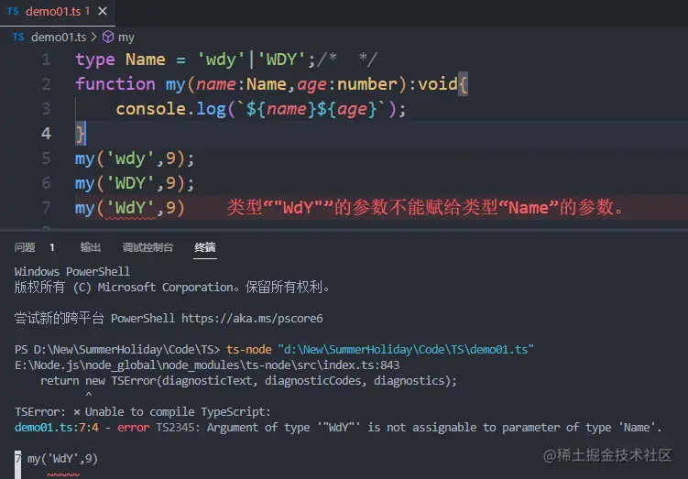Click the closing brace on line 4

click(80, 134)
